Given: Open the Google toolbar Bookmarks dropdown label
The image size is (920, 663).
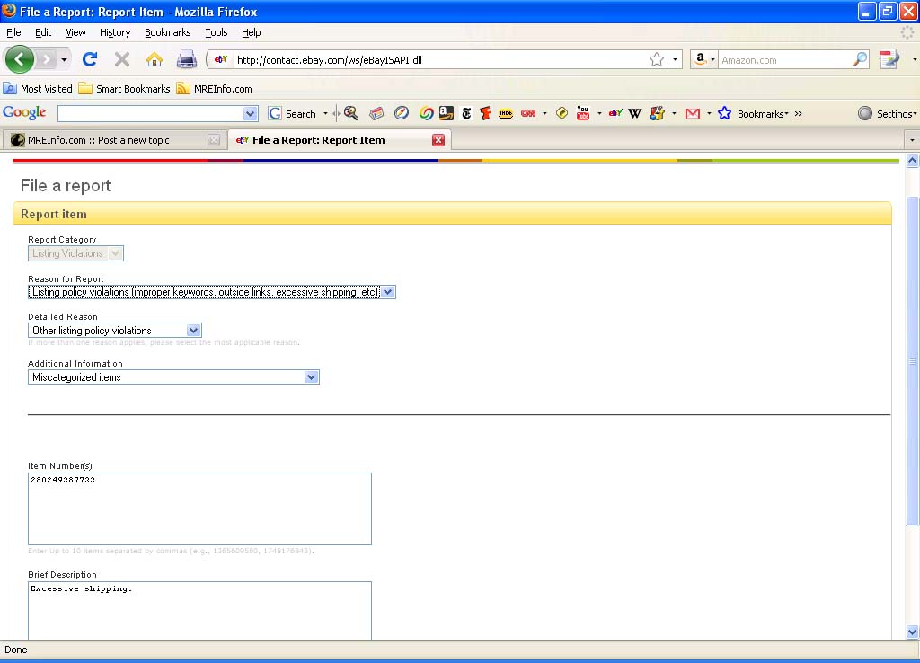Looking at the screenshot, I should [762, 114].
